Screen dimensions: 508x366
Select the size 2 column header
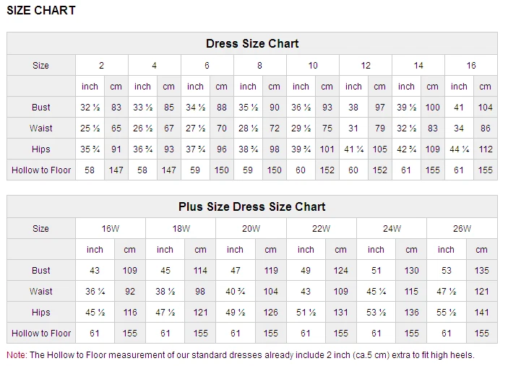point(102,66)
